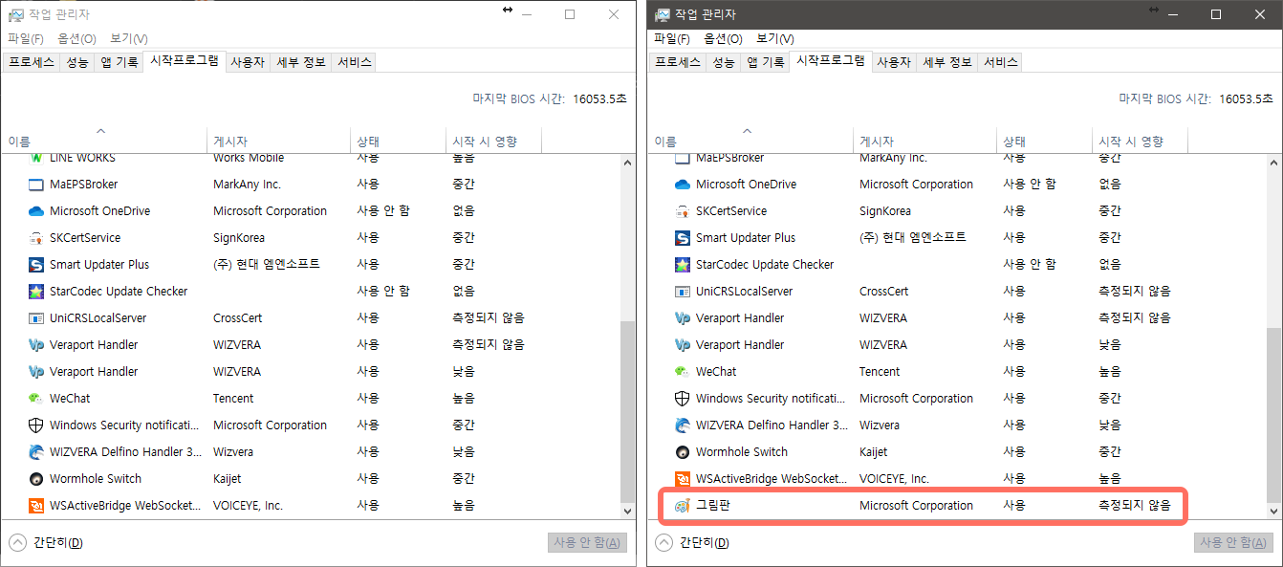Click WSActiveBridge WebSocket icon in left window
The height and width of the screenshot is (567, 1283).
point(36,506)
